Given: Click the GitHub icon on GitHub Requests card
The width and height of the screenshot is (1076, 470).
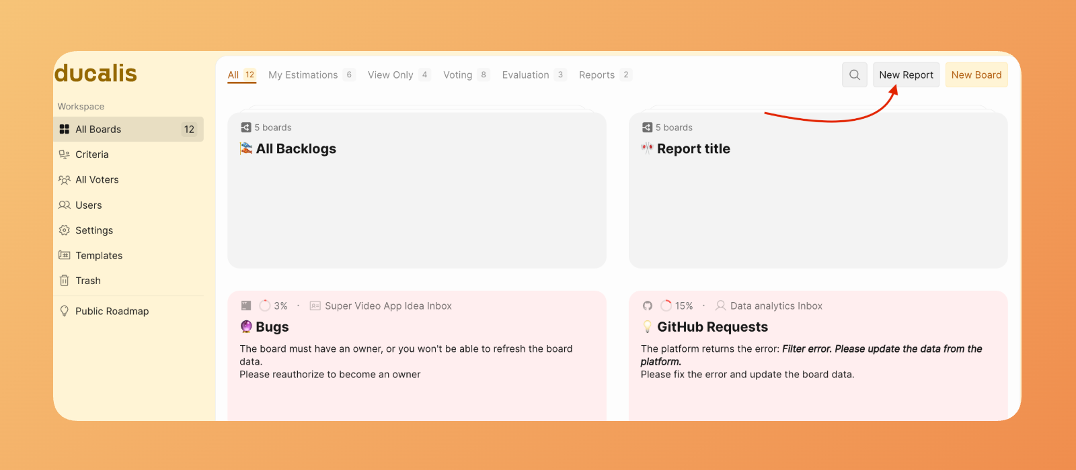Looking at the screenshot, I should [x=648, y=306].
